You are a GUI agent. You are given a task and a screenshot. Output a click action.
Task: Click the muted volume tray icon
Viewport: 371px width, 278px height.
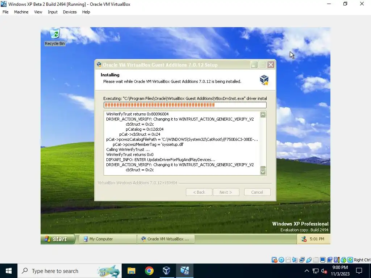324,271
